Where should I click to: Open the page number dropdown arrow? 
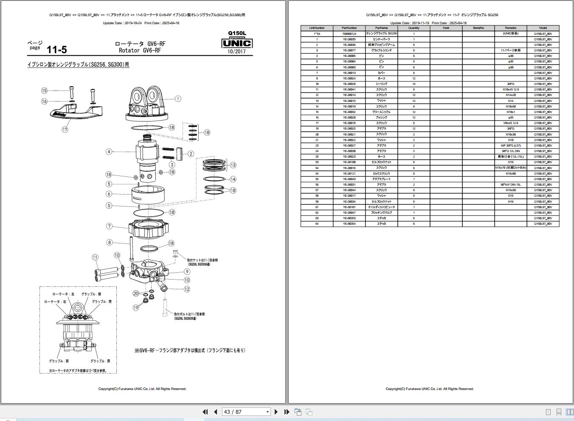point(267,412)
